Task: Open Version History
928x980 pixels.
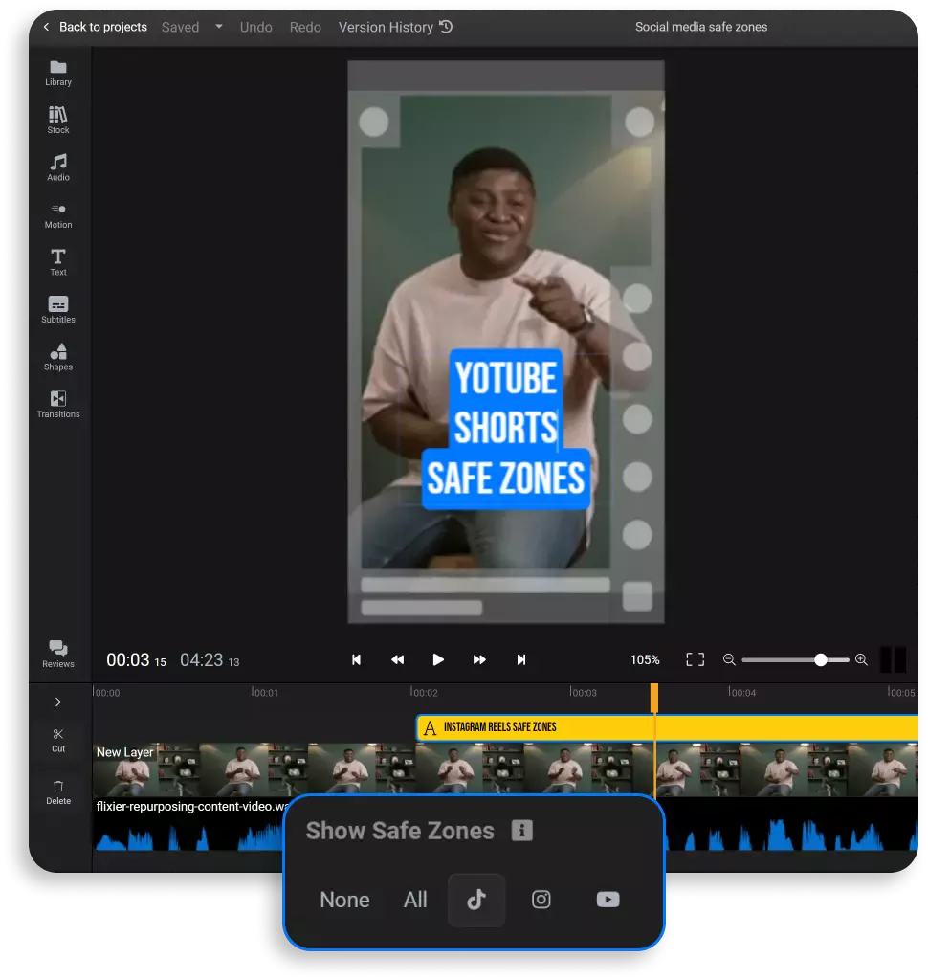Action: pos(395,27)
